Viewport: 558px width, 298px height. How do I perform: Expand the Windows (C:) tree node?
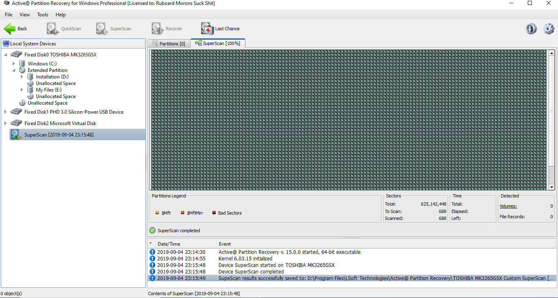click(x=13, y=63)
